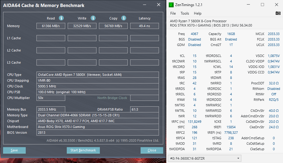Image resolution: width=283 pixels, height=163 pixels.
Task: Click the tMRDPDA value 21
Action: click(x=231, y=149)
